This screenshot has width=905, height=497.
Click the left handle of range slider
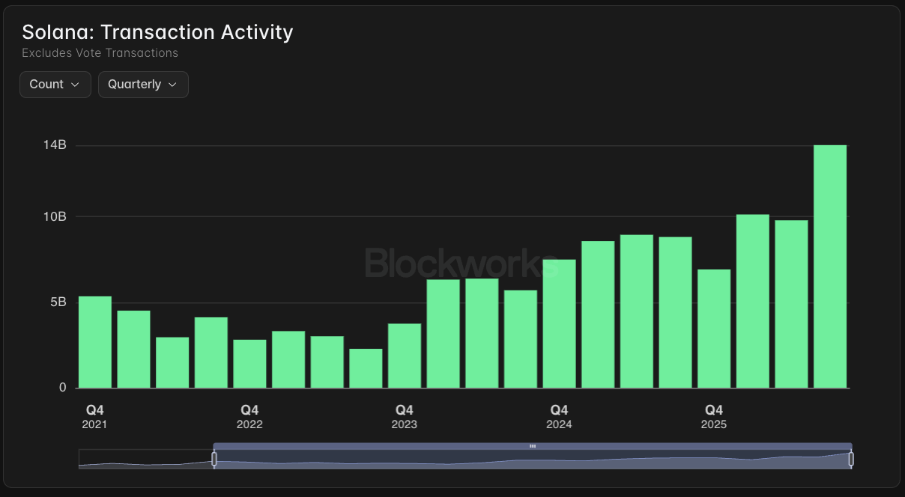(214, 459)
